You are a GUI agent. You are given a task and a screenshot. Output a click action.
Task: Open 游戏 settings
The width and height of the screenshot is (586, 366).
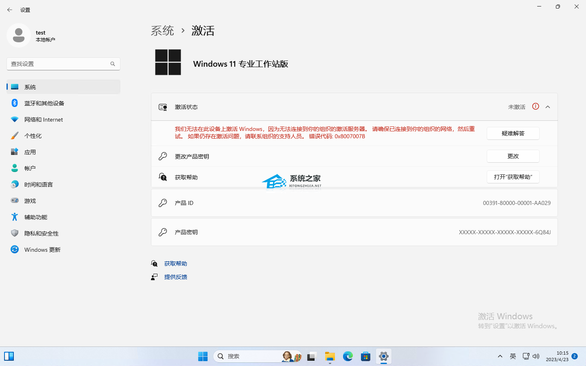[x=63, y=200]
